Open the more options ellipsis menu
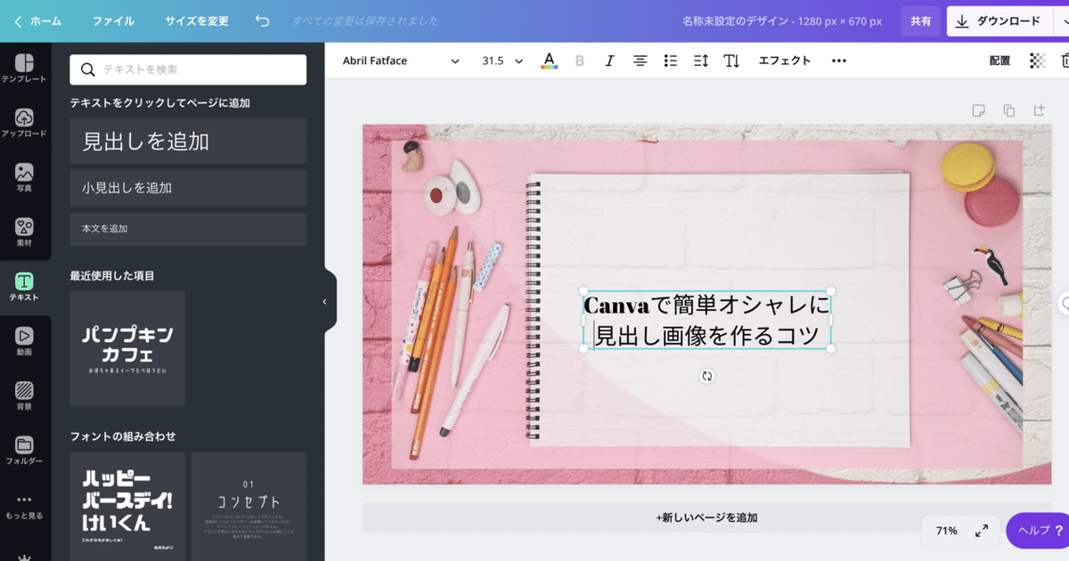 pyautogui.click(x=838, y=61)
